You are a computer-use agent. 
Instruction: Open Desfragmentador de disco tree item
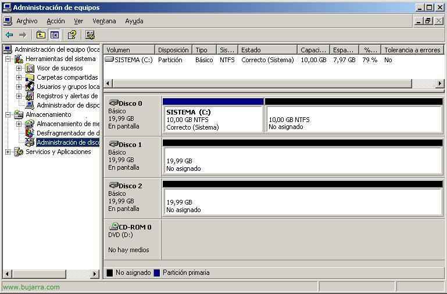pos(67,133)
